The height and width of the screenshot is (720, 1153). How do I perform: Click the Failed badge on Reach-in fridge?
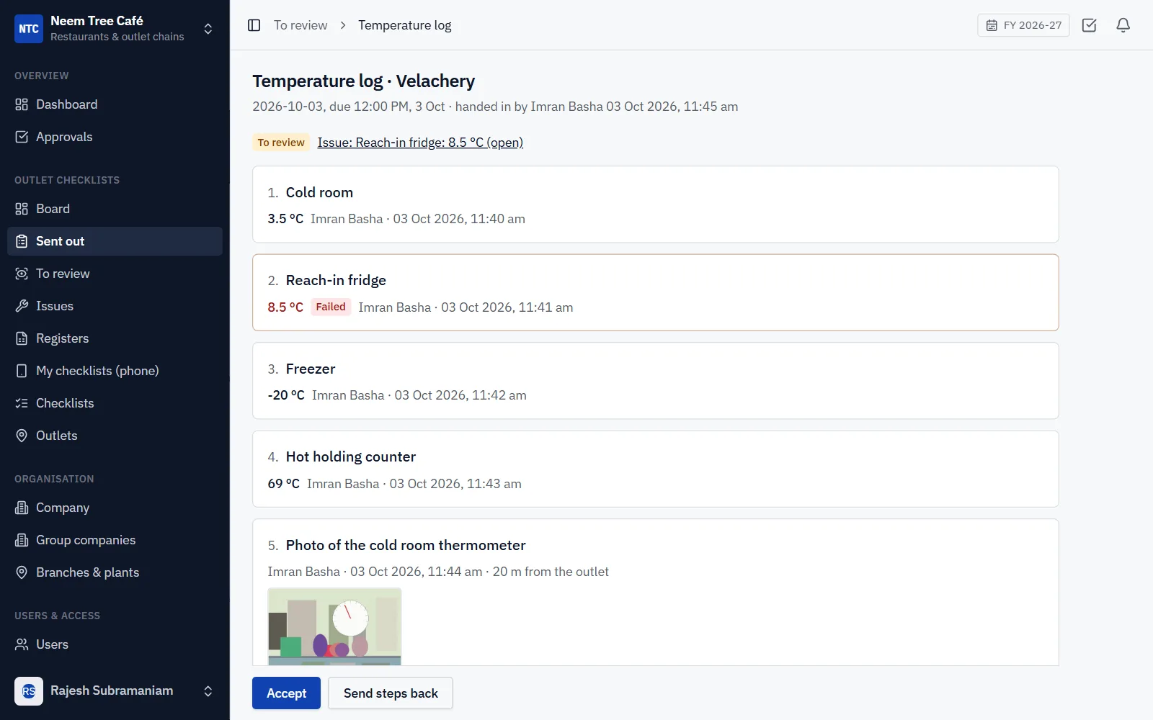331,307
